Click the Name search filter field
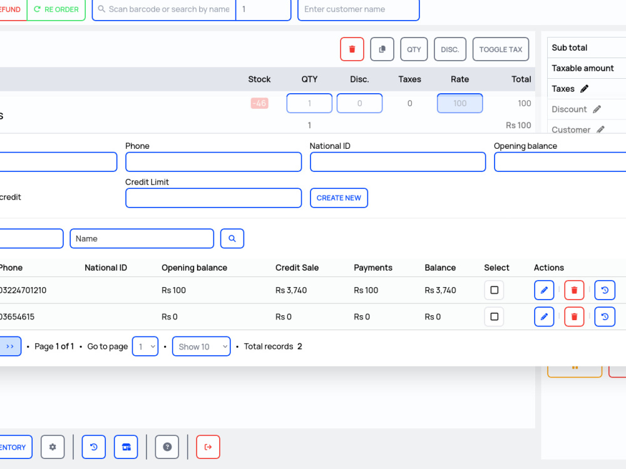The image size is (626, 469). pyautogui.click(x=141, y=238)
